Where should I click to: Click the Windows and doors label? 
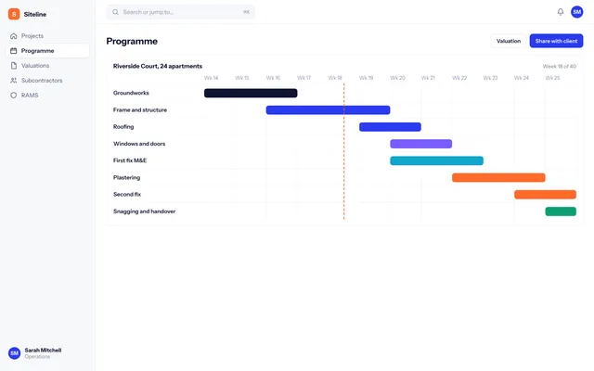[x=139, y=144]
